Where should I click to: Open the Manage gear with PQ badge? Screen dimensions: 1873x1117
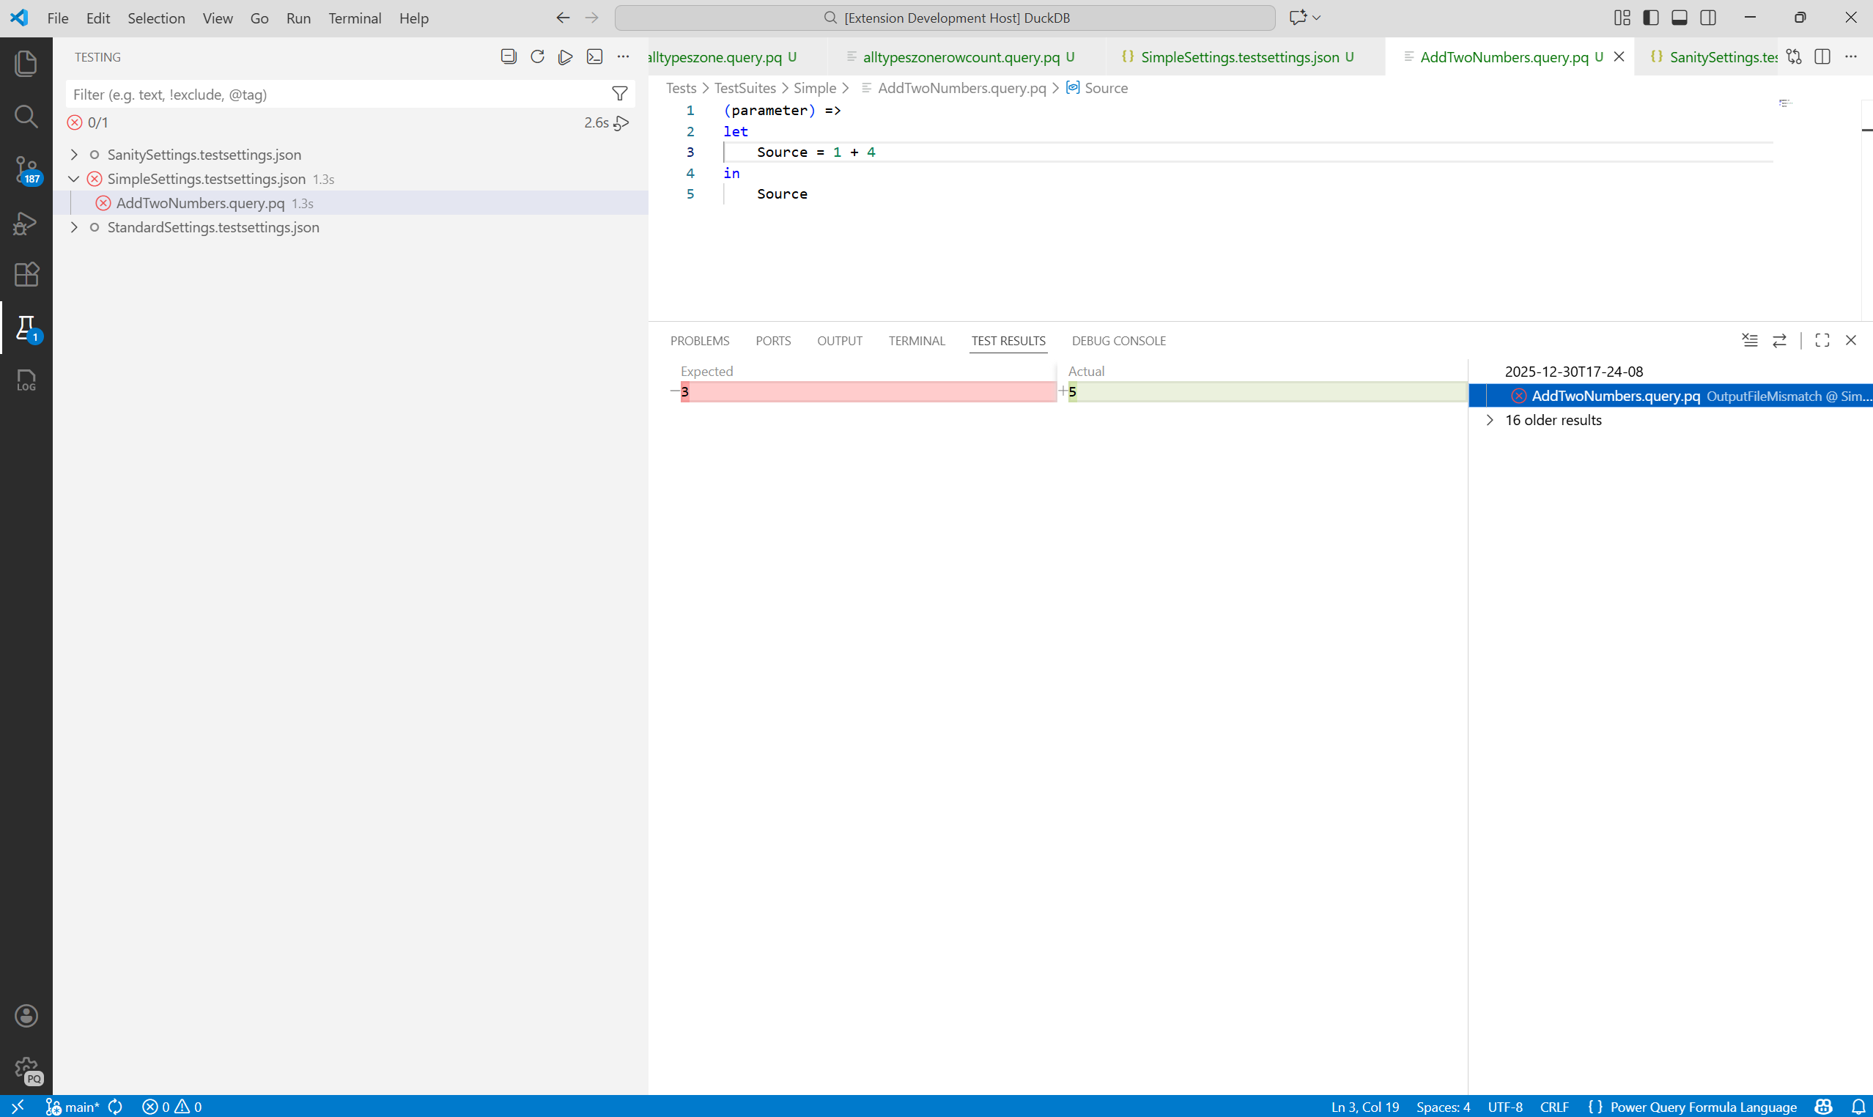pos(26,1069)
